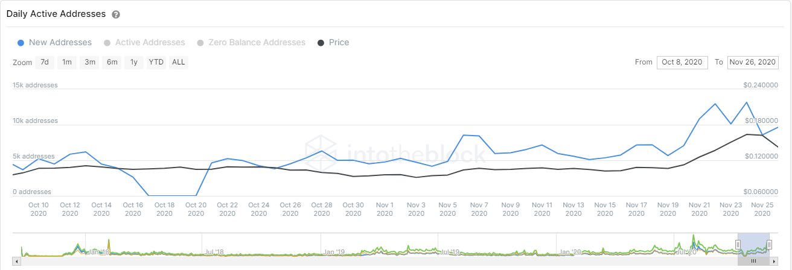Viewport: 792px width, 270px height.
Task: Click the From date field
Action: click(x=682, y=62)
